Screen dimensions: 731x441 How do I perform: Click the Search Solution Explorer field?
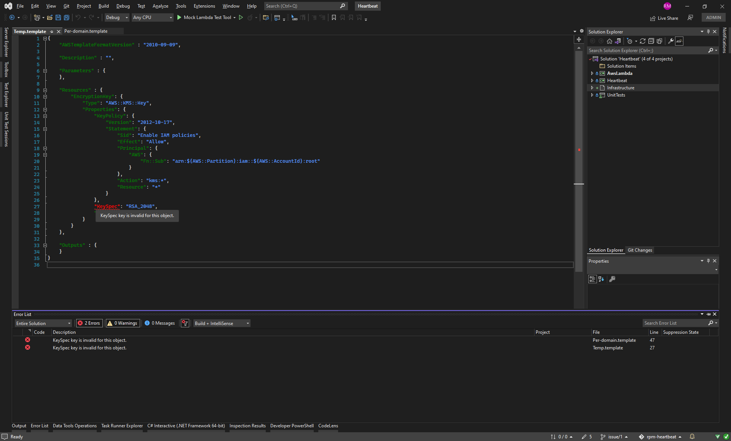pyautogui.click(x=648, y=51)
